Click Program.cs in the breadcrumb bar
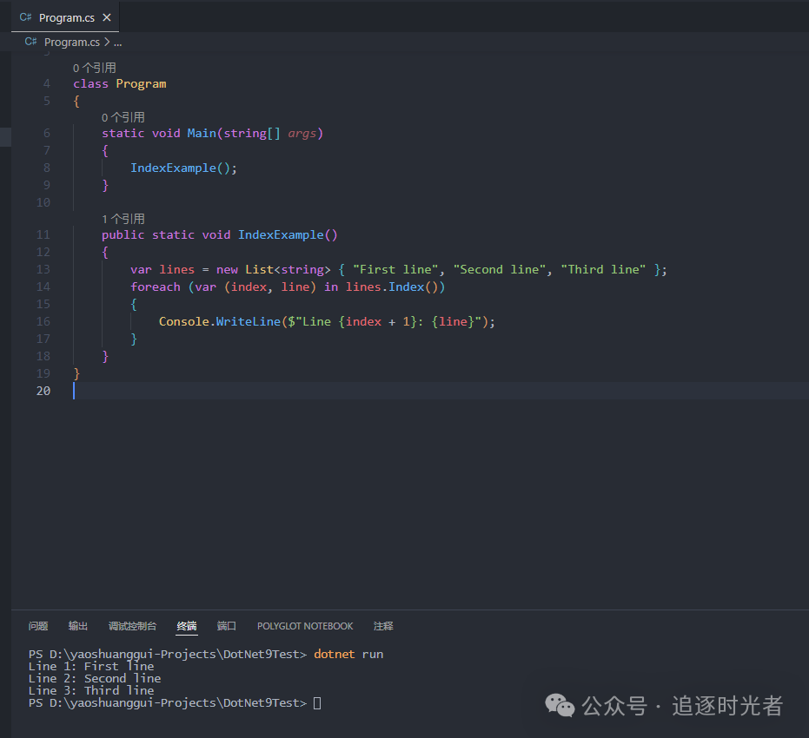The width and height of the screenshot is (809, 738). click(72, 43)
